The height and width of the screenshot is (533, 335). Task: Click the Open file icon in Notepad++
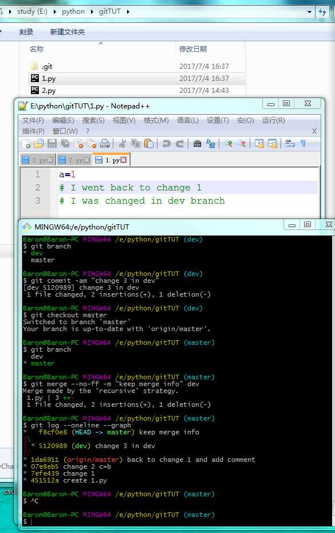click(39, 143)
